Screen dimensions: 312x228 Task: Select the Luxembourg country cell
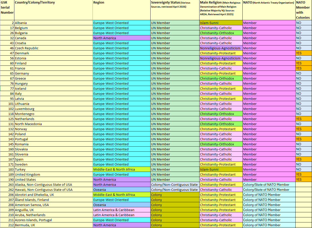point(53,109)
